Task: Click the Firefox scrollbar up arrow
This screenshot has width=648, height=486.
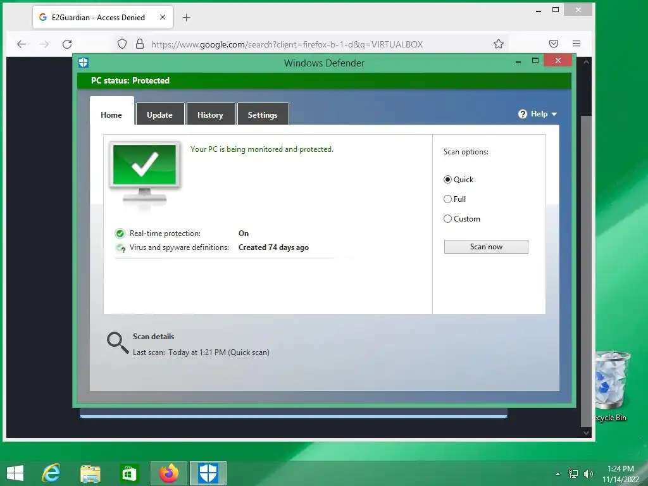Action: 586,63
